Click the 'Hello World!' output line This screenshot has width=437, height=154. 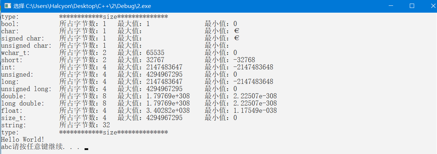(x=23, y=140)
